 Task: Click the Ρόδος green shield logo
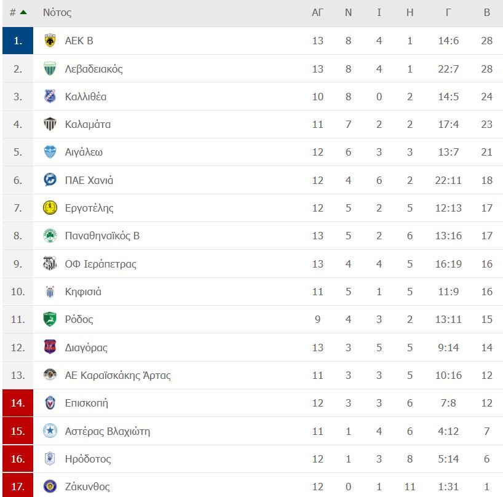pos(50,319)
